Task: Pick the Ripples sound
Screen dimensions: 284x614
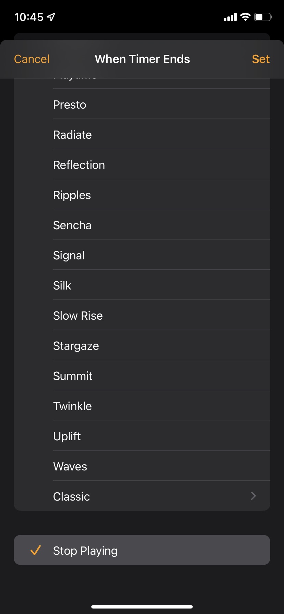Action: pyautogui.click(x=72, y=195)
